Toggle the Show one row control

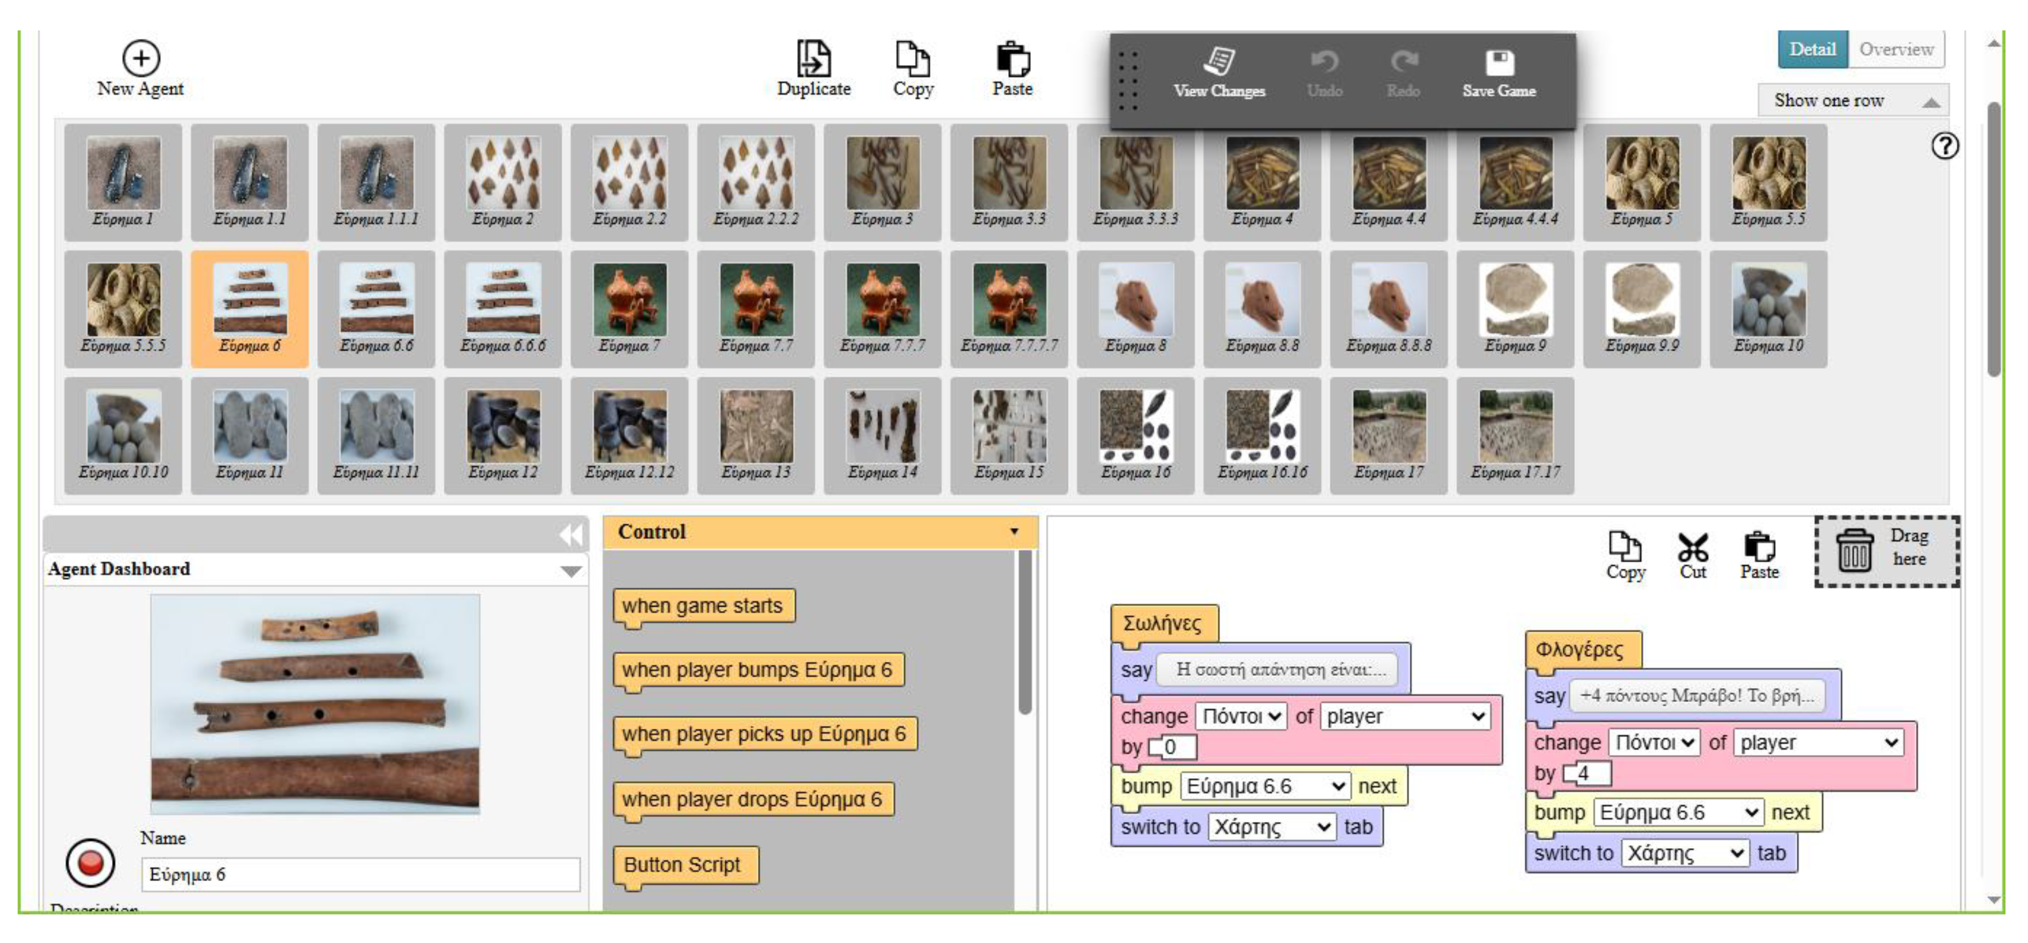[1853, 101]
